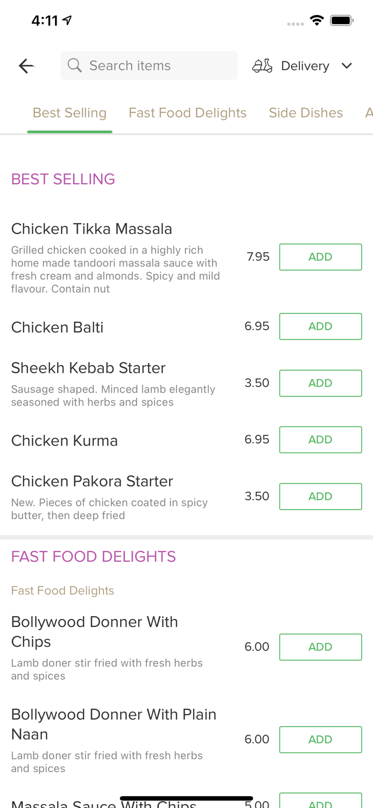Click the cellular signal dots in status bar
The width and height of the screenshot is (373, 808).
[x=295, y=23]
